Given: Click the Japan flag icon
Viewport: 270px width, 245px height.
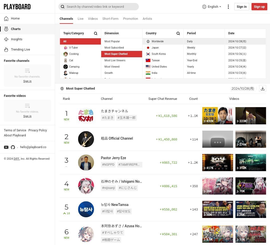Looking at the screenshot, I should 148,48.
